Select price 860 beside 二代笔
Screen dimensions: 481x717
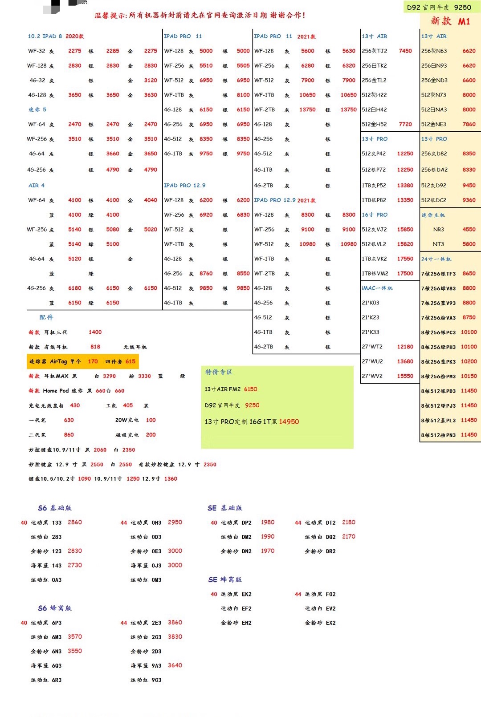tap(69, 434)
